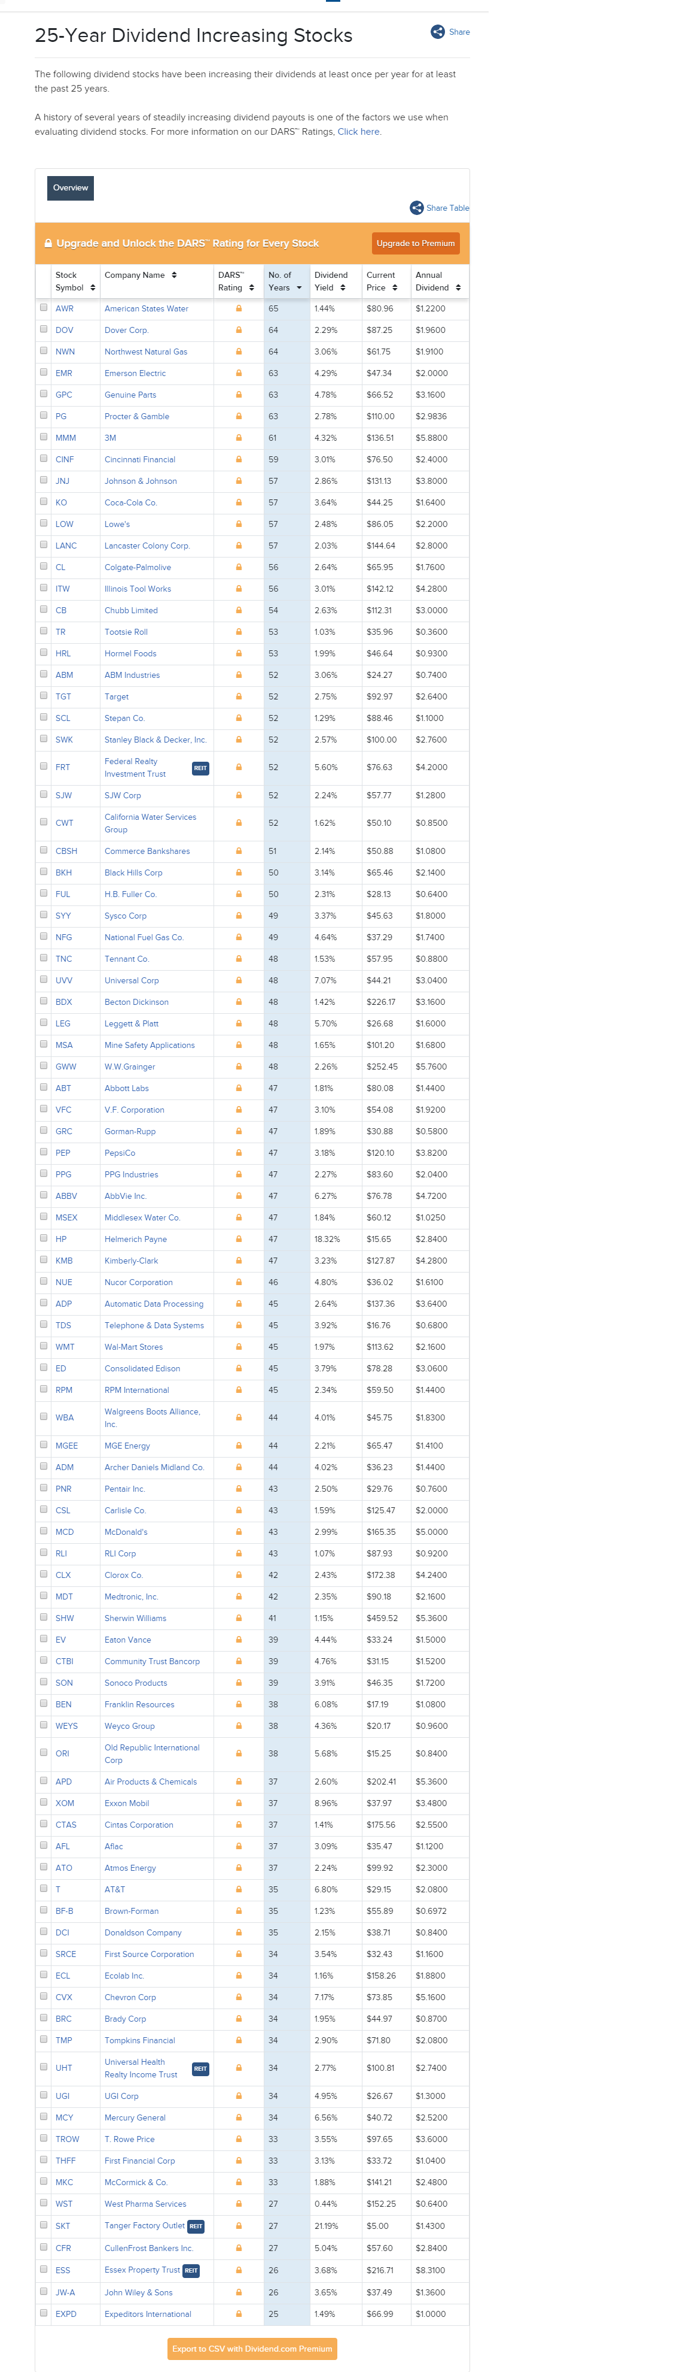Image resolution: width=689 pixels, height=2372 pixels.
Task: Click REIT badge beside Federal Realty Investment Trust
Action: [x=200, y=768]
